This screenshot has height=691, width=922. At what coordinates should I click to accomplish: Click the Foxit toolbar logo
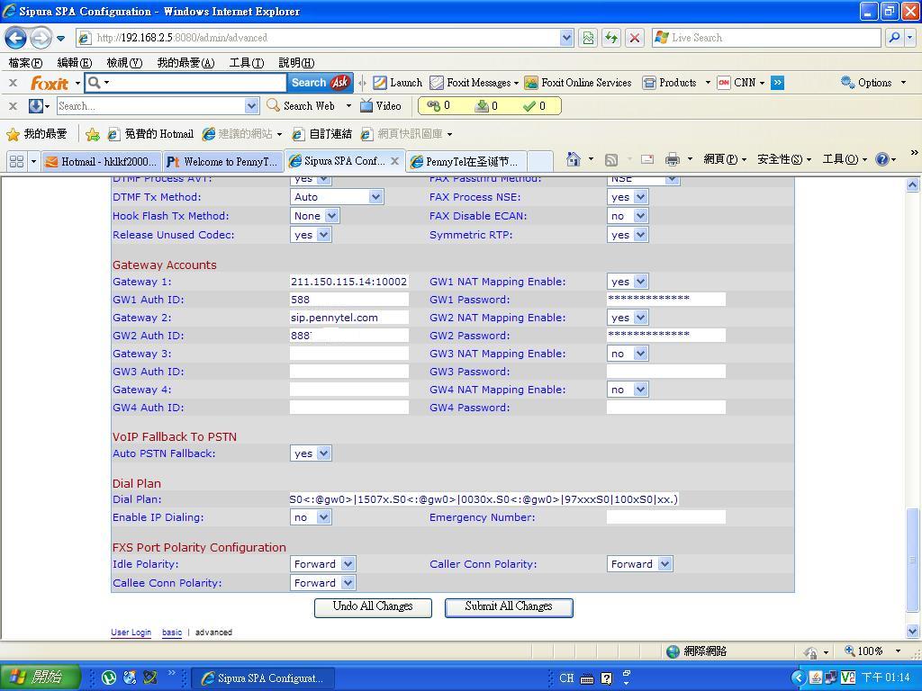click(x=50, y=83)
